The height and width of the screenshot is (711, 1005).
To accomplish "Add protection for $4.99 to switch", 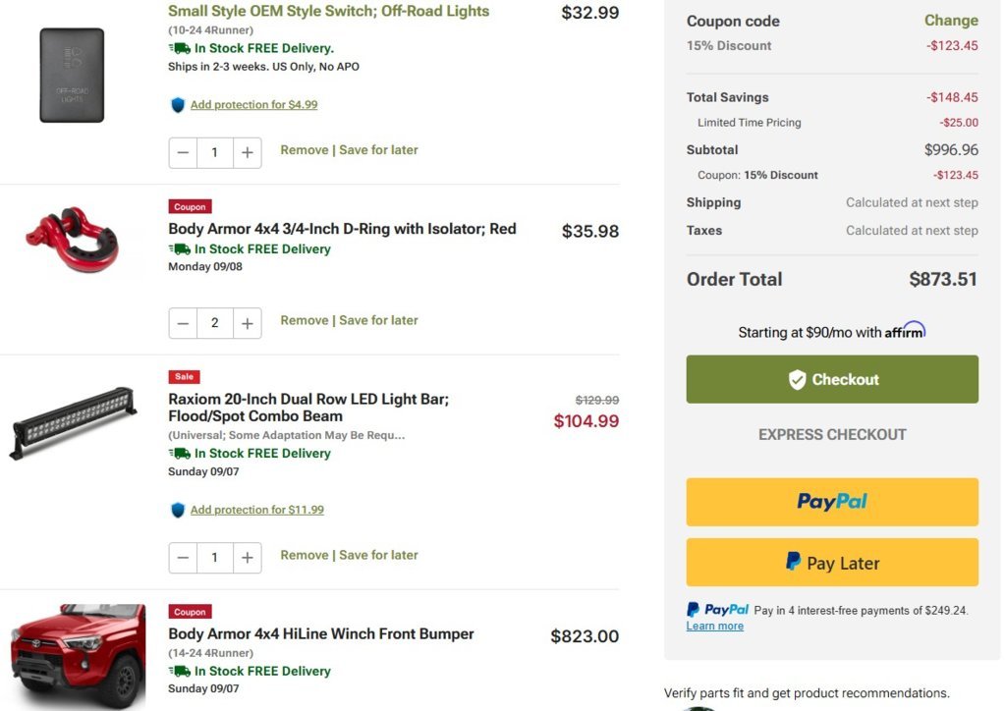I will click(253, 104).
